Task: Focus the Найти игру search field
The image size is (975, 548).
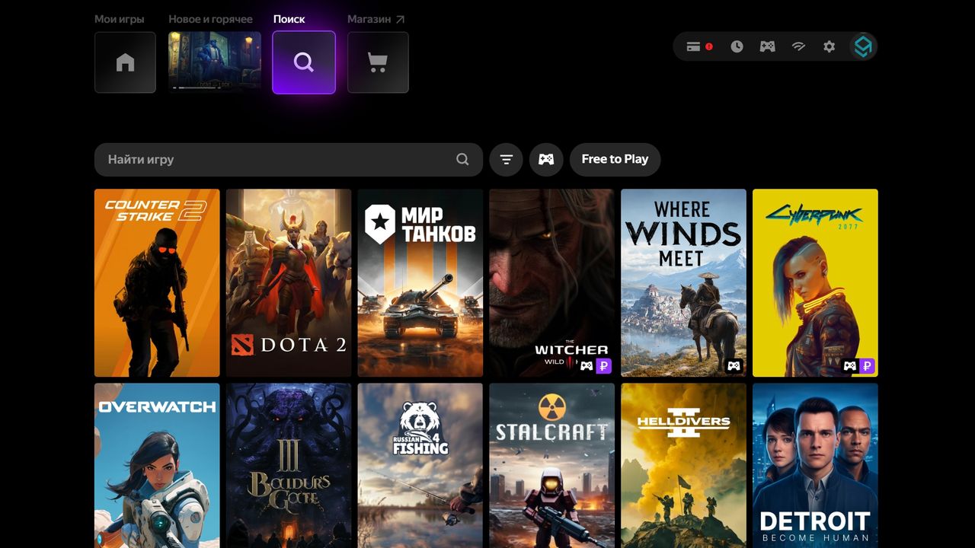Action: [x=289, y=160]
